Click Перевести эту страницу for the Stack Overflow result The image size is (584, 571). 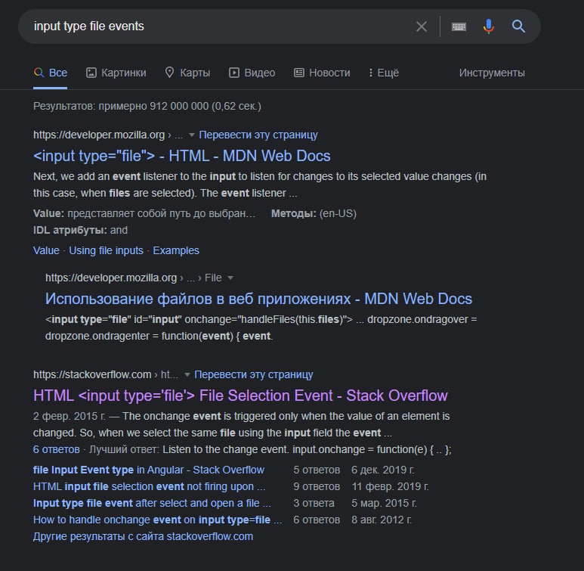pyautogui.click(x=254, y=374)
